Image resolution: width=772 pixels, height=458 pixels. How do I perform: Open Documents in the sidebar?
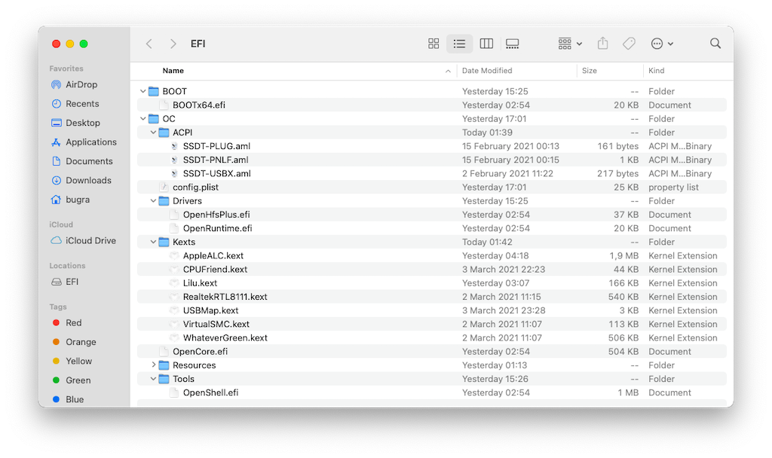point(89,161)
